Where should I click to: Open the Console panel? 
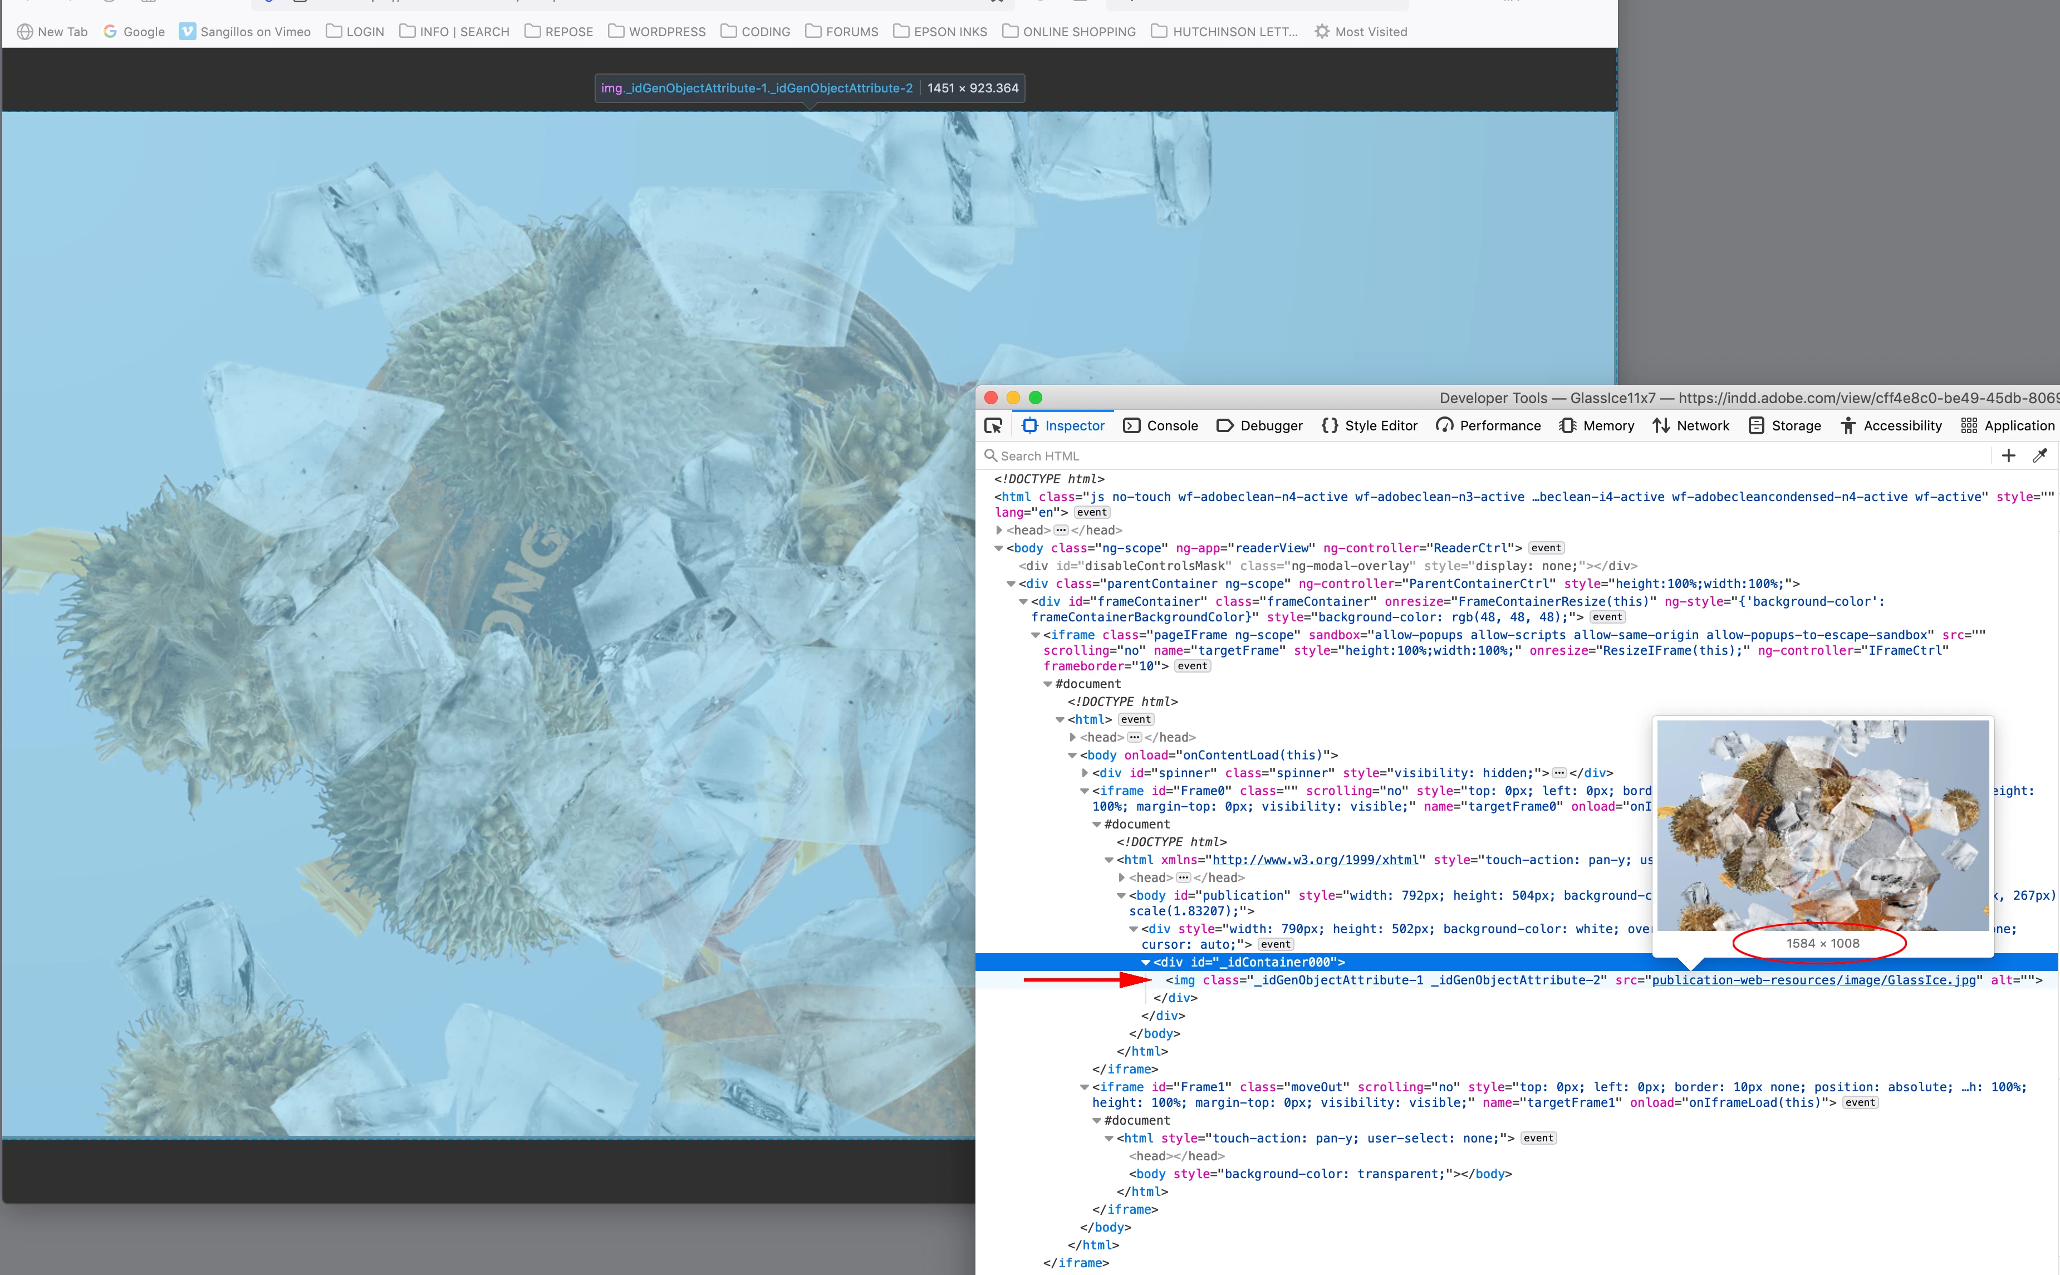point(1160,426)
